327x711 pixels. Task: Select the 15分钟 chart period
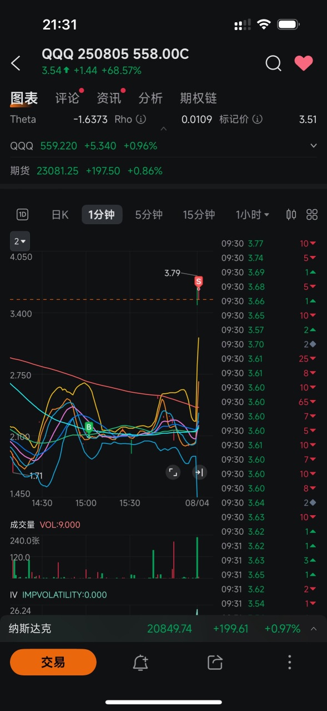point(199,215)
